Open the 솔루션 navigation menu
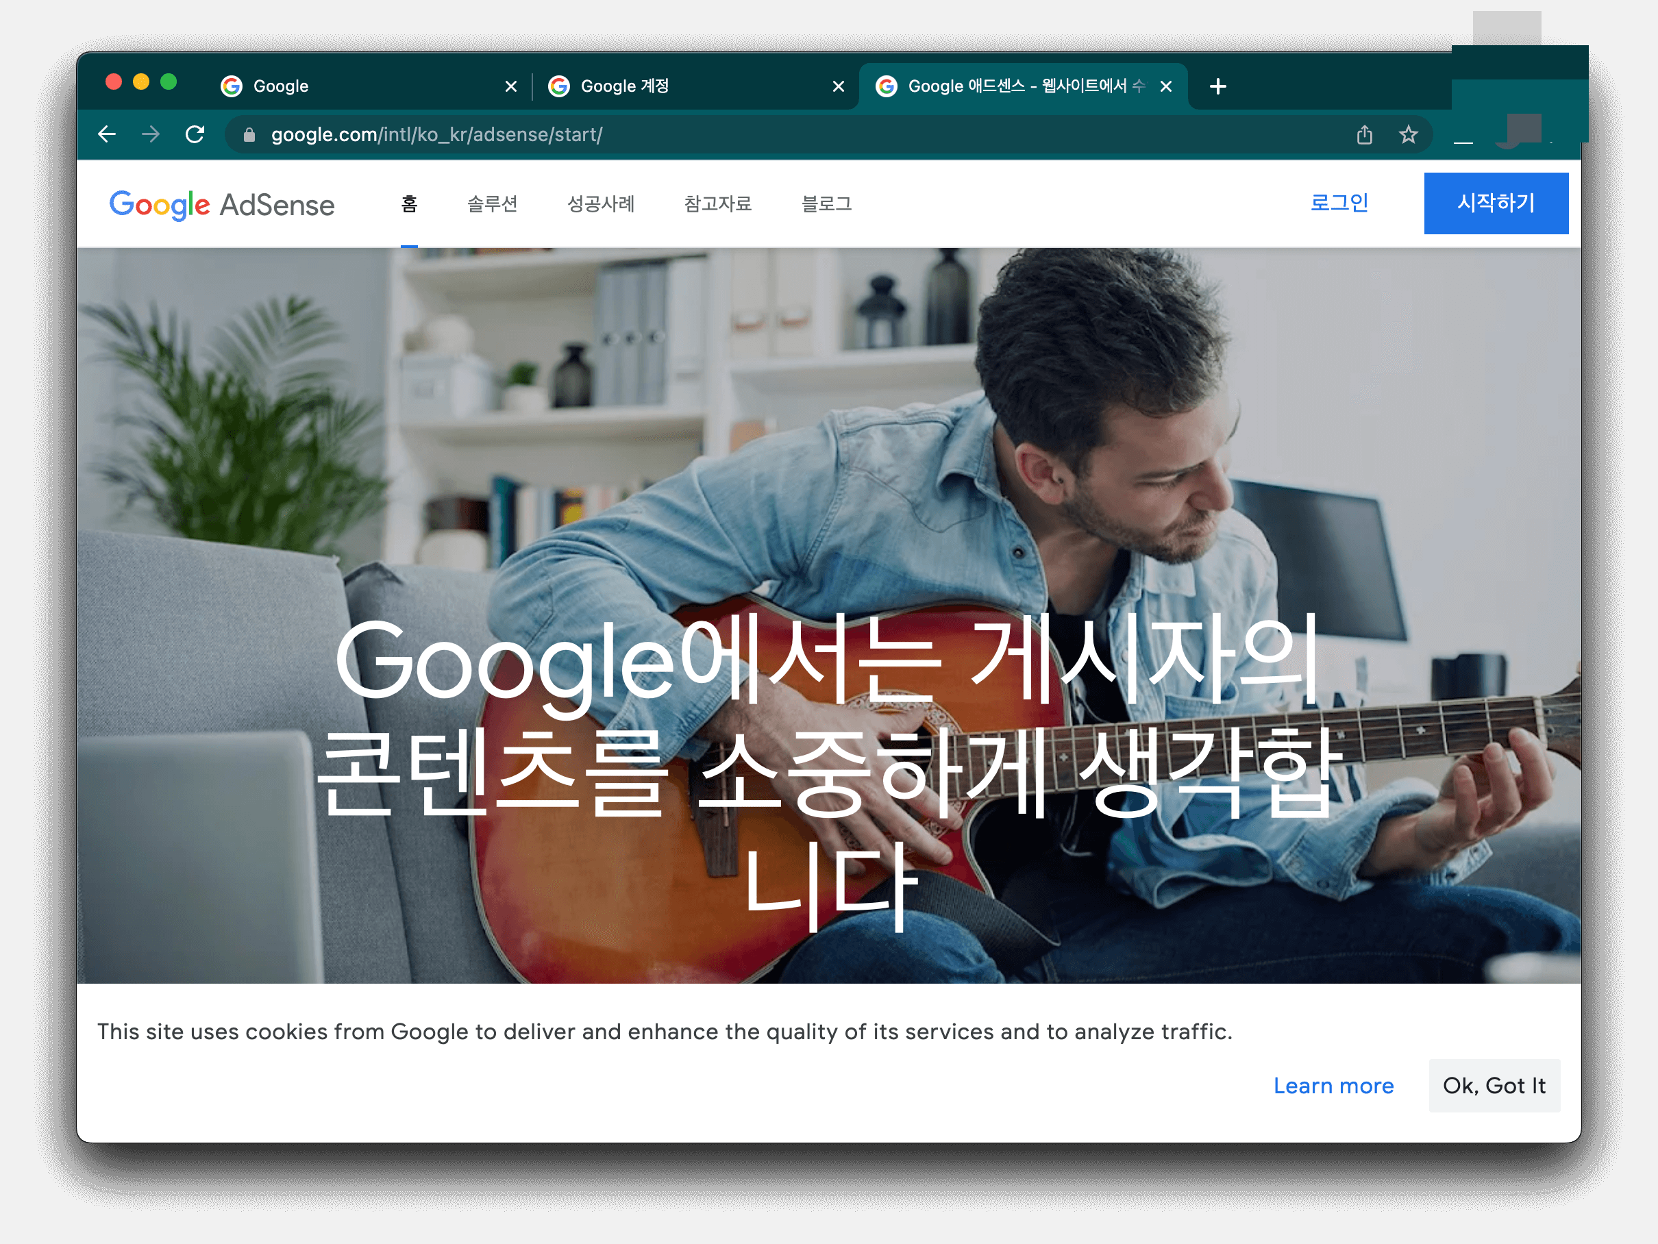 pyautogui.click(x=493, y=204)
